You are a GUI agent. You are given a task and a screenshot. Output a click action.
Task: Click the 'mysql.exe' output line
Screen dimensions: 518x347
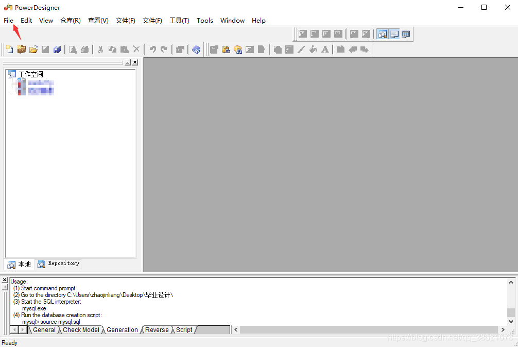pos(34,308)
